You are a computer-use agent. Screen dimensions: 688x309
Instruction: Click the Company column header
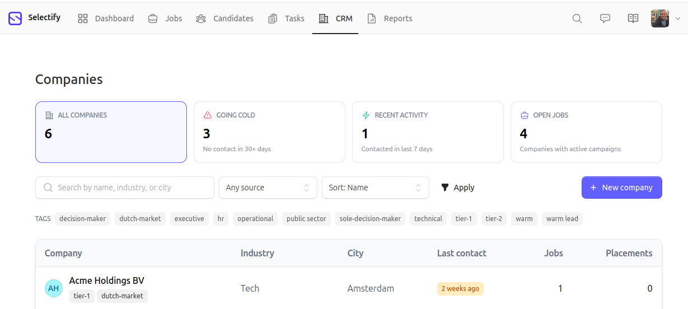63,253
